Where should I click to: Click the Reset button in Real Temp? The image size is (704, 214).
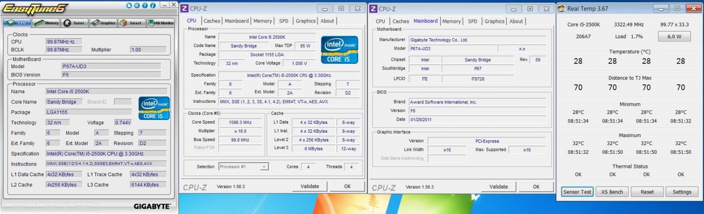coord(647,192)
